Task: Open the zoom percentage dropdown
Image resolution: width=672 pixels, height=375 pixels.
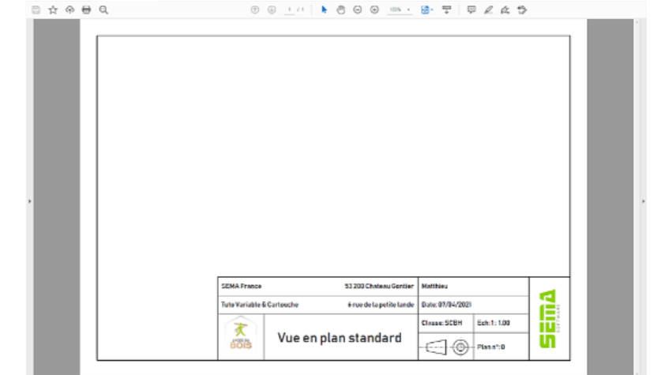Action: pyautogui.click(x=400, y=9)
